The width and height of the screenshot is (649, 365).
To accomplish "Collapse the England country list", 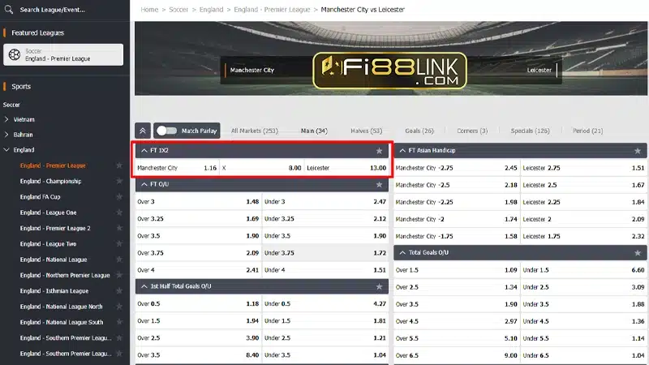I will (6, 150).
